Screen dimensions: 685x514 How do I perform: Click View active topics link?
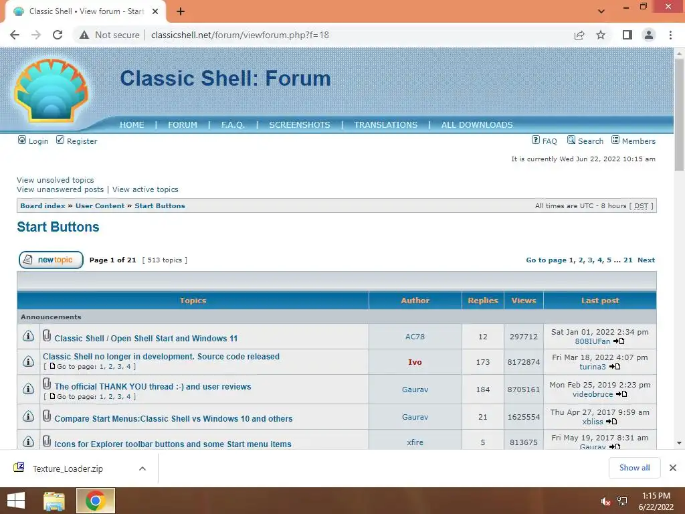[145, 189]
